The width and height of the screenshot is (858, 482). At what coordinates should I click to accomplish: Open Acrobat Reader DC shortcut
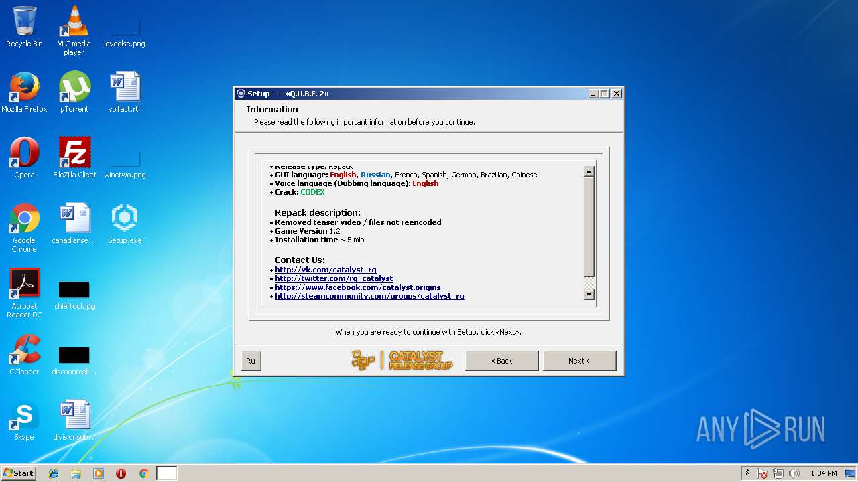tap(24, 293)
